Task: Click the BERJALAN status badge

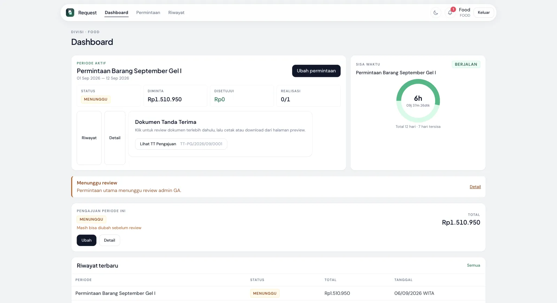Action: [466, 64]
